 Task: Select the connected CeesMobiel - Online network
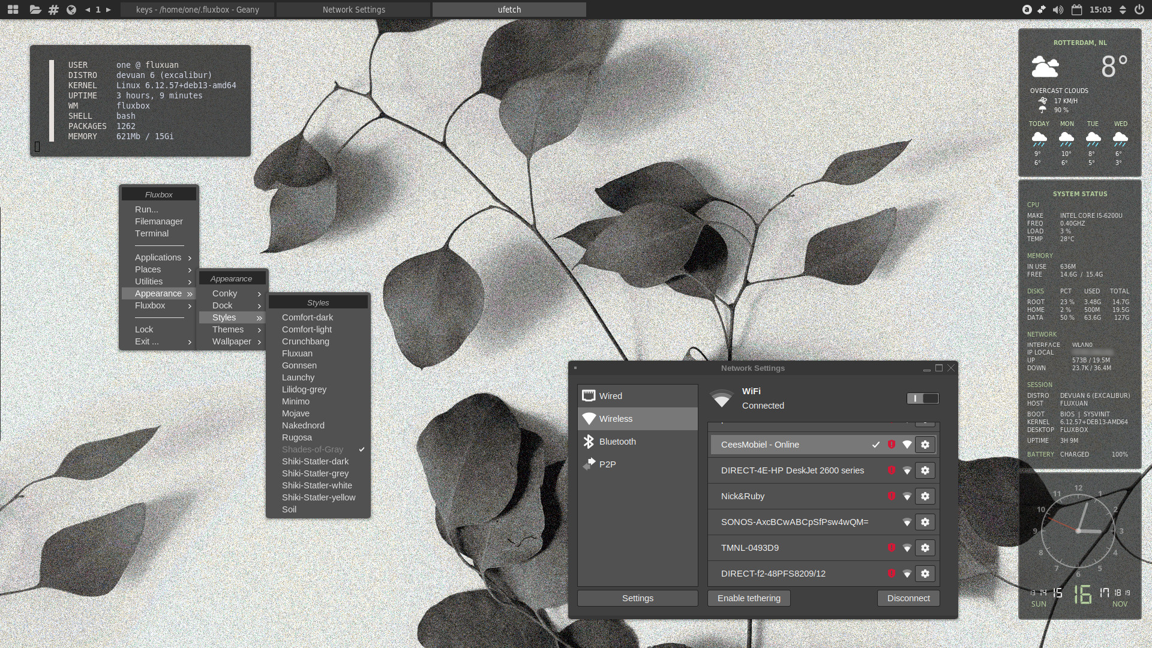[760, 445]
